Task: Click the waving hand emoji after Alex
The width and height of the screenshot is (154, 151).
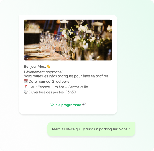Action: [48, 66]
